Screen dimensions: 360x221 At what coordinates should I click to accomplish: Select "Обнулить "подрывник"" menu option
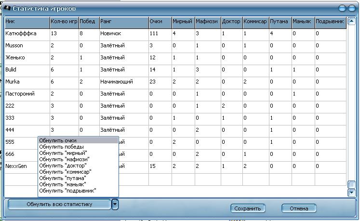pos(78,191)
